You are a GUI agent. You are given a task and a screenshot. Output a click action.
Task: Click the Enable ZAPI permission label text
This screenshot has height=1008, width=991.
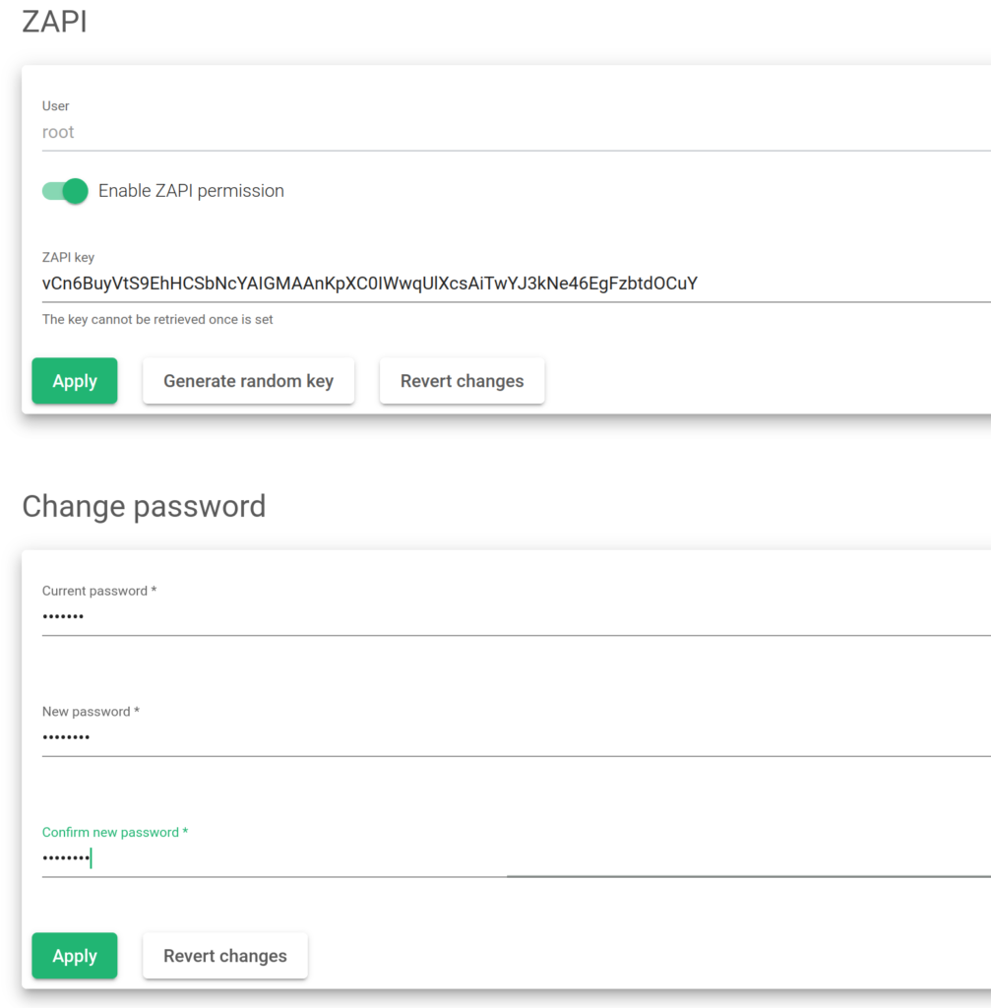(x=191, y=191)
